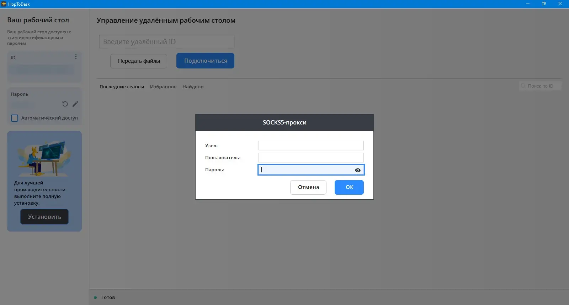The image size is (569, 305).
Task: Click the HopToDesk app icon in title bar
Action: point(4,4)
